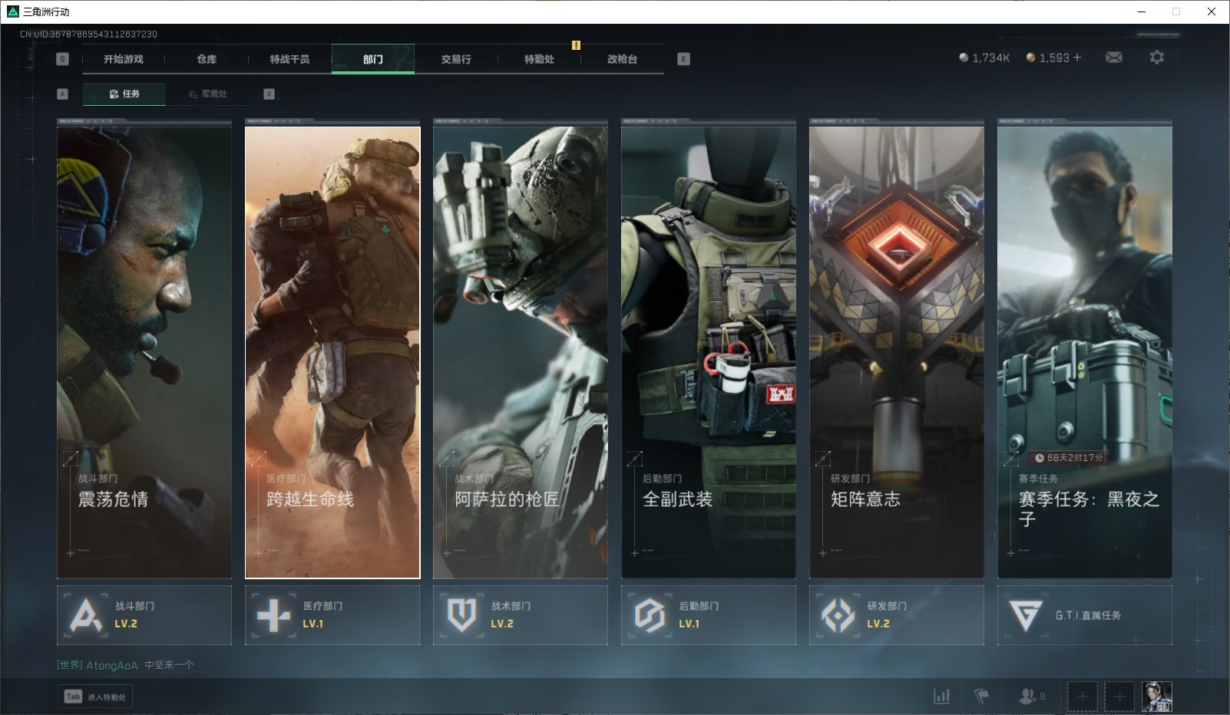Open the player avatar portrait

click(1157, 697)
